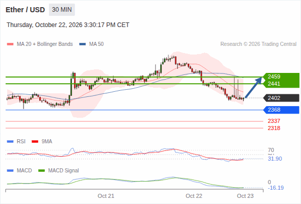Click the 2368 blue pivot tag
The width and height of the screenshot is (301, 204).
click(x=281, y=110)
